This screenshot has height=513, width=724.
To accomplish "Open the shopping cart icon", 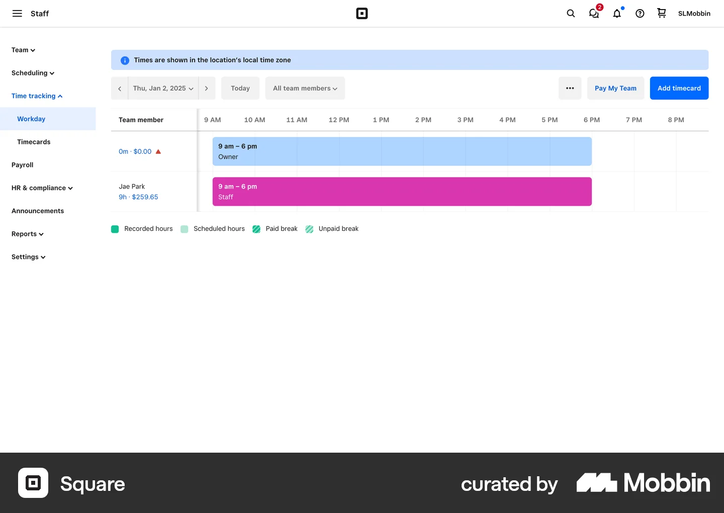I will [662, 14].
